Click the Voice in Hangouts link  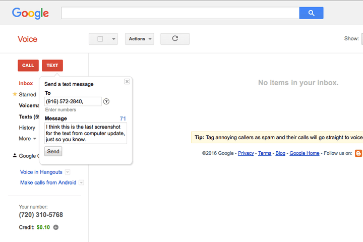(x=41, y=172)
